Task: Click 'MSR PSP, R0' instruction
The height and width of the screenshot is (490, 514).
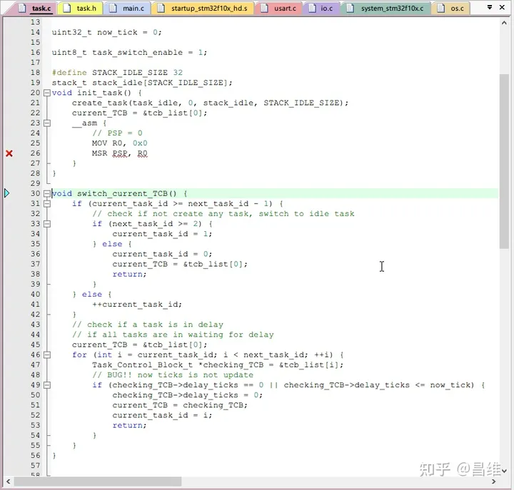Action: coord(120,153)
